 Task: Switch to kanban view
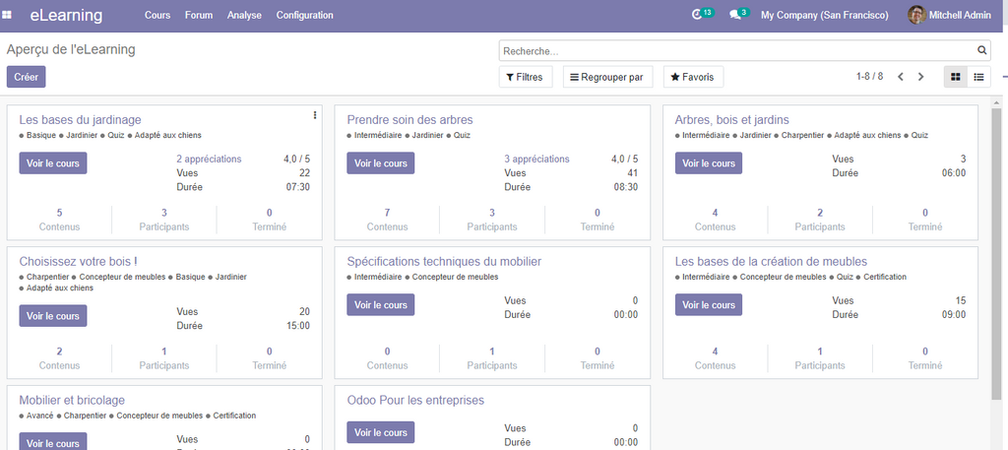click(955, 77)
